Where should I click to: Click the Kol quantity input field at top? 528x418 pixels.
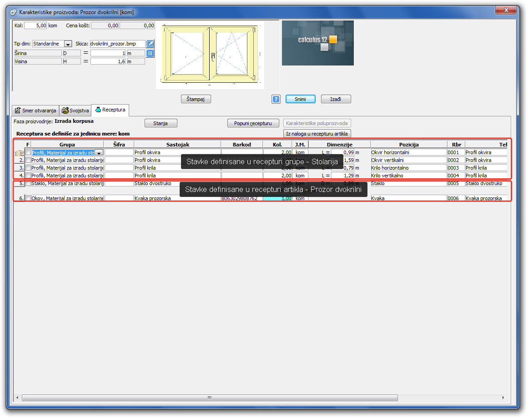pyautogui.click(x=35, y=26)
